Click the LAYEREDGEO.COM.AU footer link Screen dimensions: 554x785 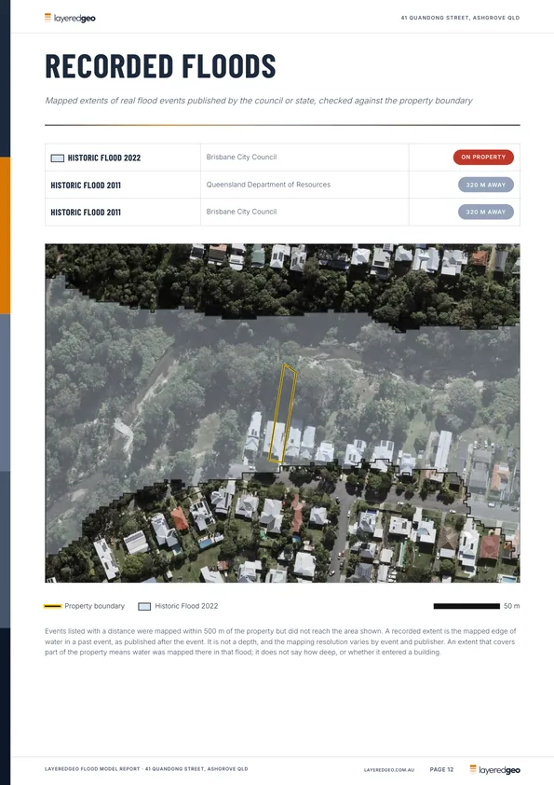(389, 770)
